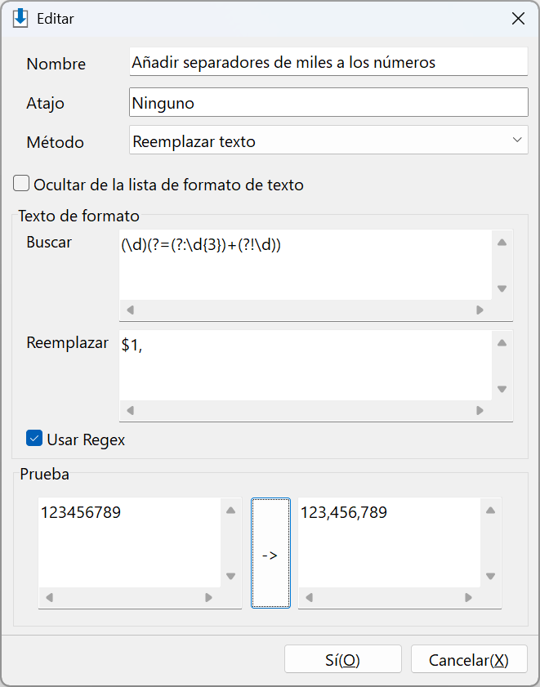
Task: Click the Buscar box scroll up arrow
Action: 502,243
